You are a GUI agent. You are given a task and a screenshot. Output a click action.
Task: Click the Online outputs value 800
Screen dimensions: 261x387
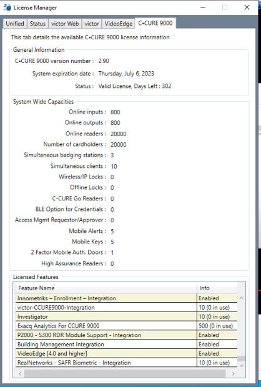[116, 123]
